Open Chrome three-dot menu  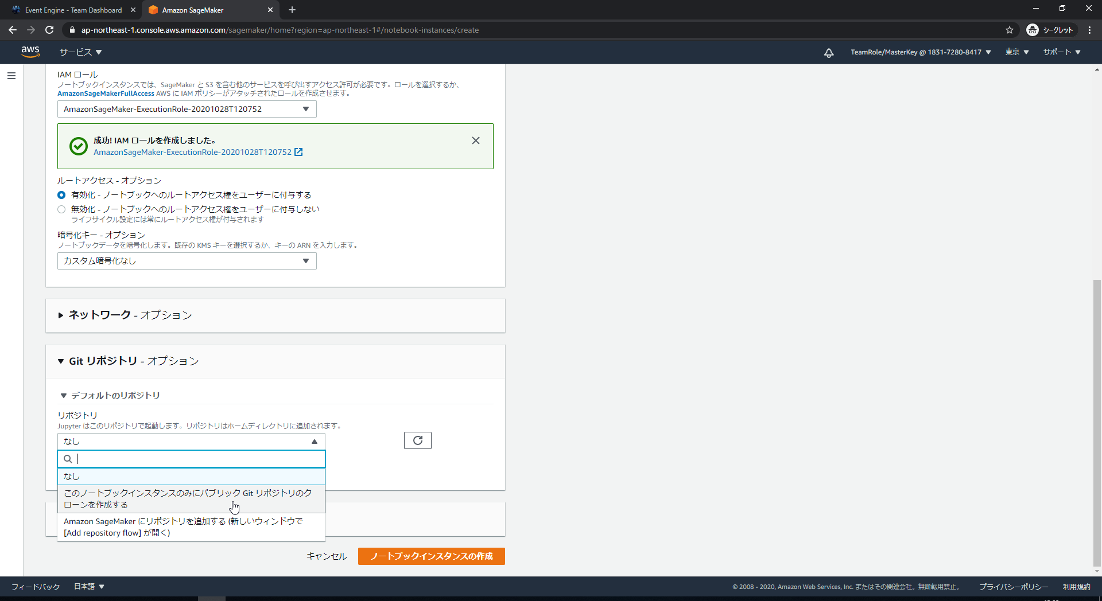[1089, 30]
